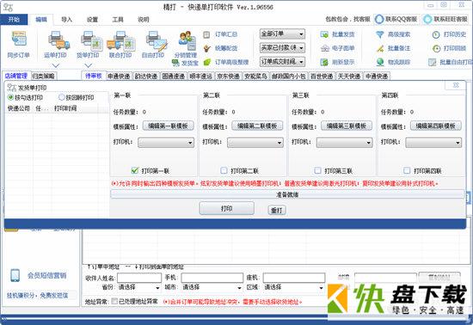Switch to 导入 ribbon tab
473x325 pixels.
67,20
